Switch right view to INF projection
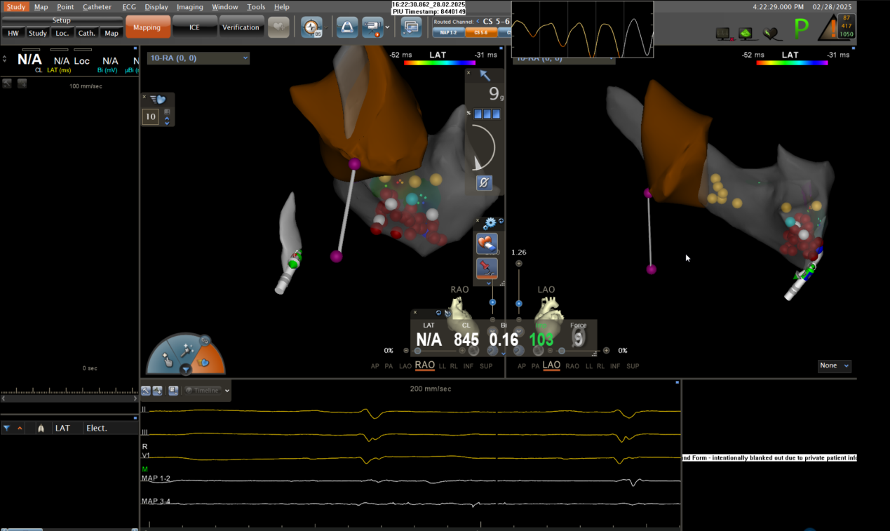 click(614, 366)
